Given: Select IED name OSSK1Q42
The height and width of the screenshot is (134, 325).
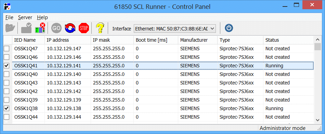Looking at the screenshot, I should pos(26,91).
